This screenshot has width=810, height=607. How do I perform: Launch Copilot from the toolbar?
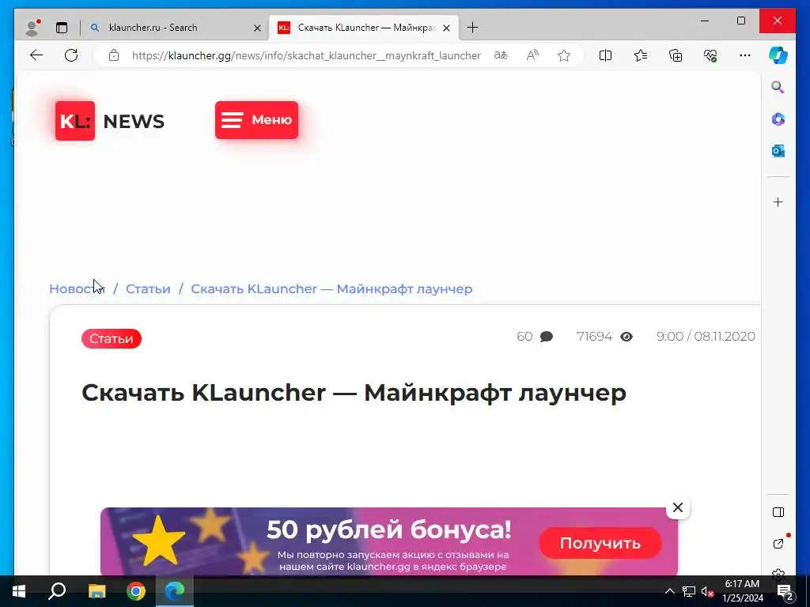coord(778,55)
